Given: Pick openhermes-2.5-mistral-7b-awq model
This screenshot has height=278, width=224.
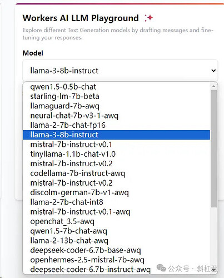Looking at the screenshot, I should pos(117,260).
